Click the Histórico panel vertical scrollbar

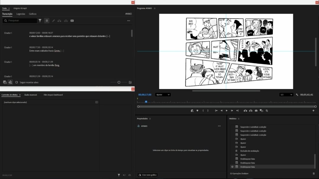(x=315, y=161)
